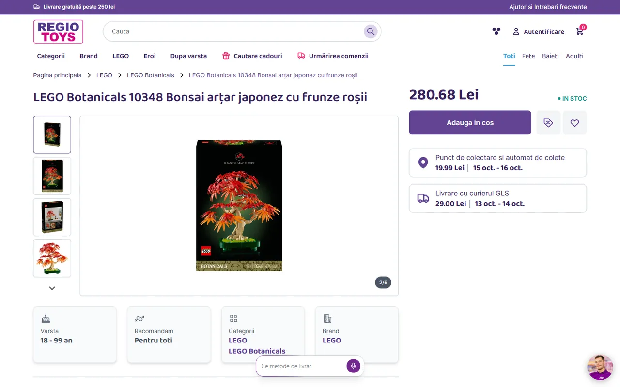Click the map pin collection point icon
620x387 pixels.
423,163
